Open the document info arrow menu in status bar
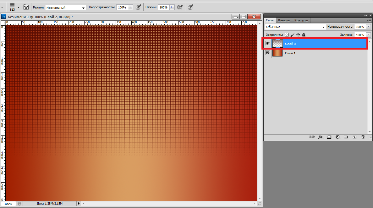The width and height of the screenshot is (373, 208). (x=79, y=204)
